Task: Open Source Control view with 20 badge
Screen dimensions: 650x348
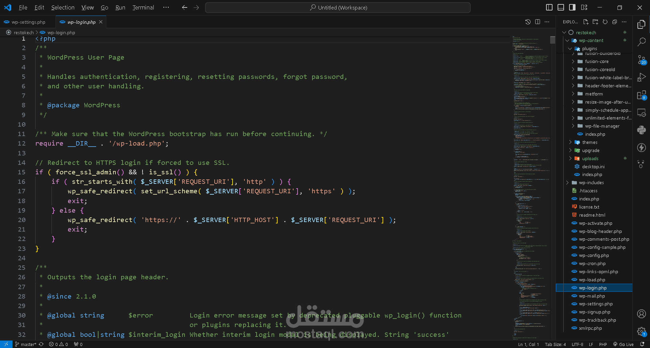Action: [641, 60]
